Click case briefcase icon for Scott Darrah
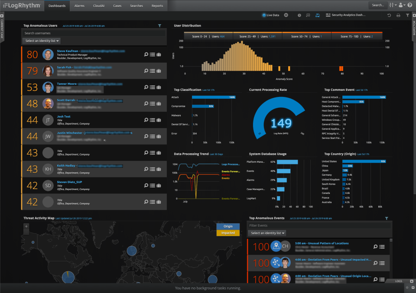The width and height of the screenshot is (416, 293). tap(159, 103)
